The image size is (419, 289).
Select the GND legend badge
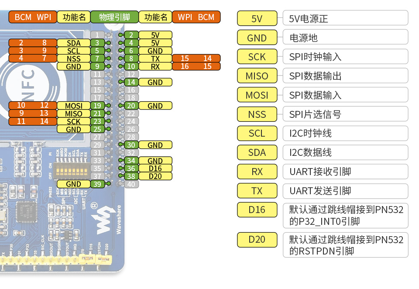257,38
